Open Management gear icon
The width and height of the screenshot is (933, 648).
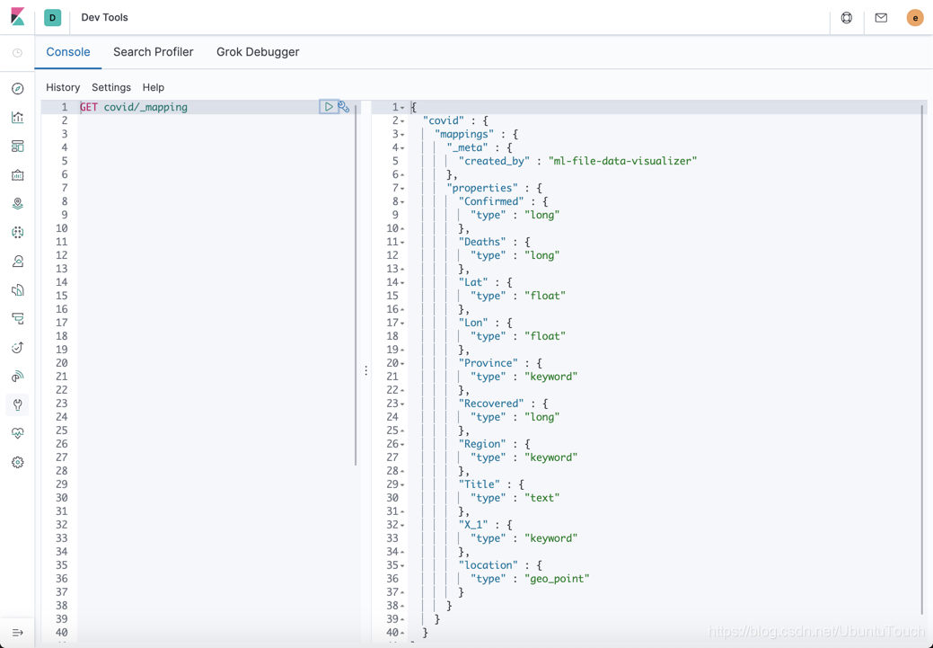[x=17, y=462]
